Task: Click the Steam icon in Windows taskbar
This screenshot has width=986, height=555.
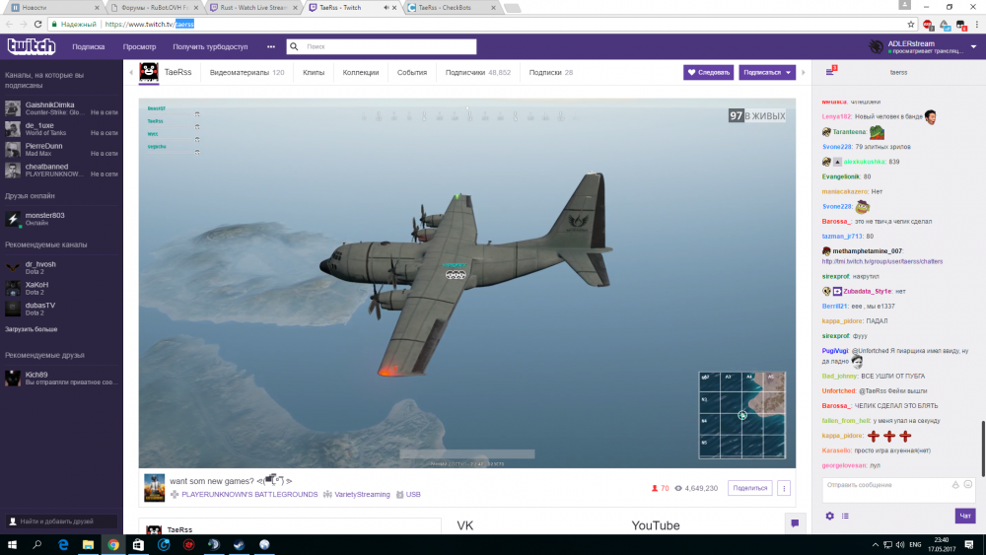Action: (x=238, y=544)
